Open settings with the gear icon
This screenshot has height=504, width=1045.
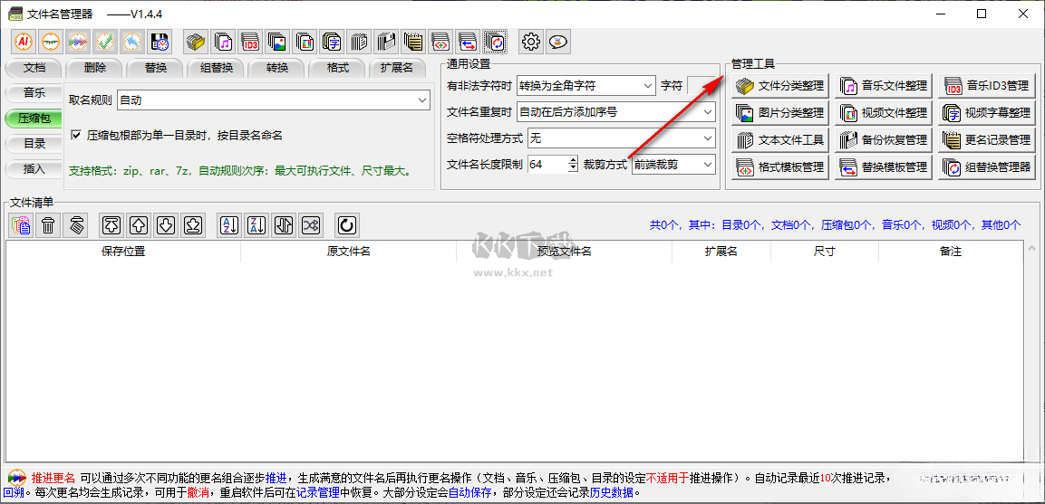[531, 41]
